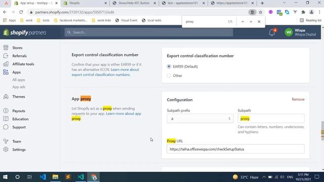The image size is (324, 182).
Task: Open the work links bookmarks folder
Action: 101,20
